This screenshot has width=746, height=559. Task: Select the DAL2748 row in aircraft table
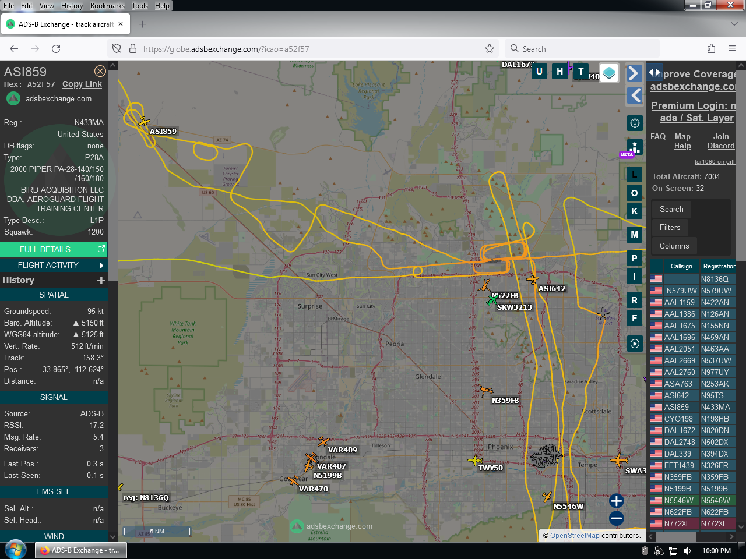coord(693,442)
